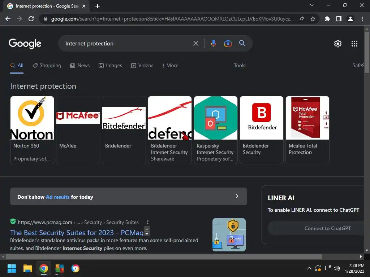Open the Chrome extensions puzzle icon
This screenshot has width=370, height=277.
pyautogui.click(x=327, y=19)
